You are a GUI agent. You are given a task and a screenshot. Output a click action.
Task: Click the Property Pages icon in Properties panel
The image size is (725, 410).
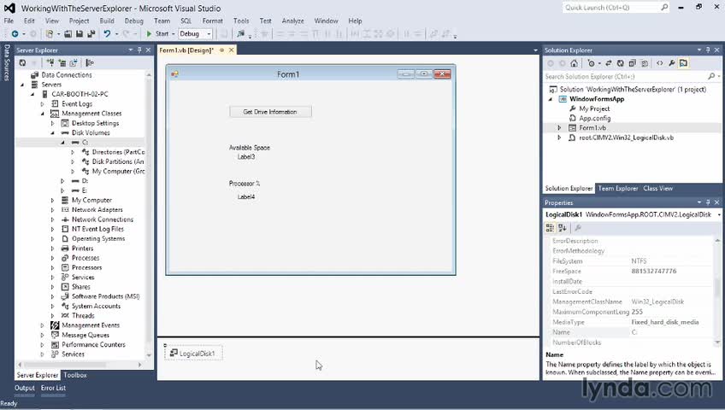(x=578, y=227)
